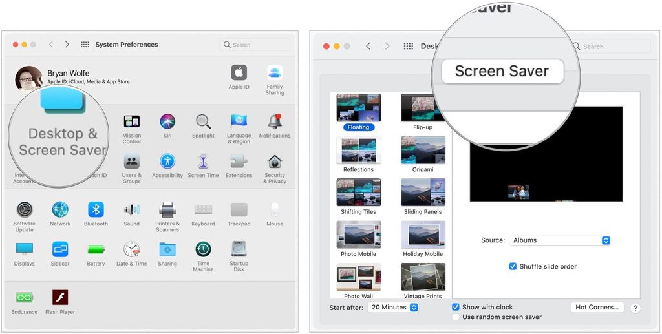Select the Flip-up screen saver
The height and width of the screenshot is (334, 662).
coord(423,108)
